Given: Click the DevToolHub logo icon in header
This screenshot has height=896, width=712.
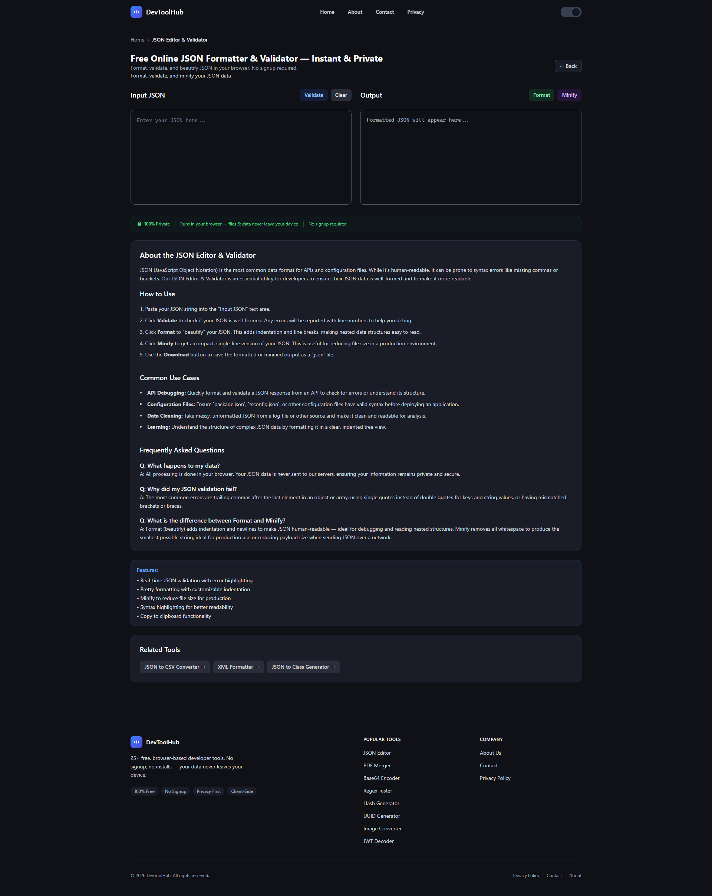Looking at the screenshot, I should coord(136,11).
